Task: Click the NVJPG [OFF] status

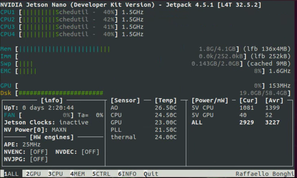Action: 39,159
